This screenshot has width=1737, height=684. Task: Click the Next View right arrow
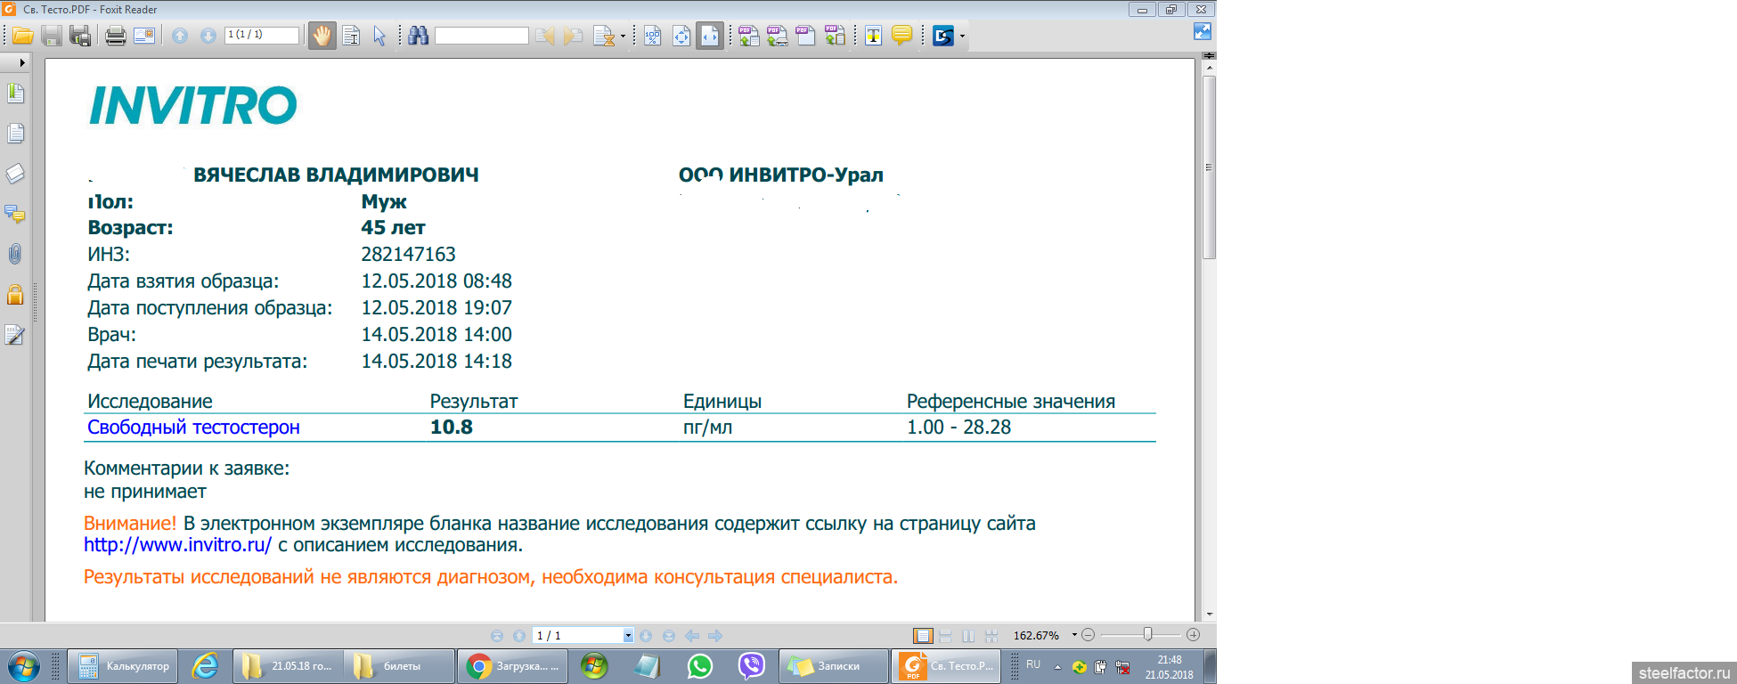pos(714,636)
